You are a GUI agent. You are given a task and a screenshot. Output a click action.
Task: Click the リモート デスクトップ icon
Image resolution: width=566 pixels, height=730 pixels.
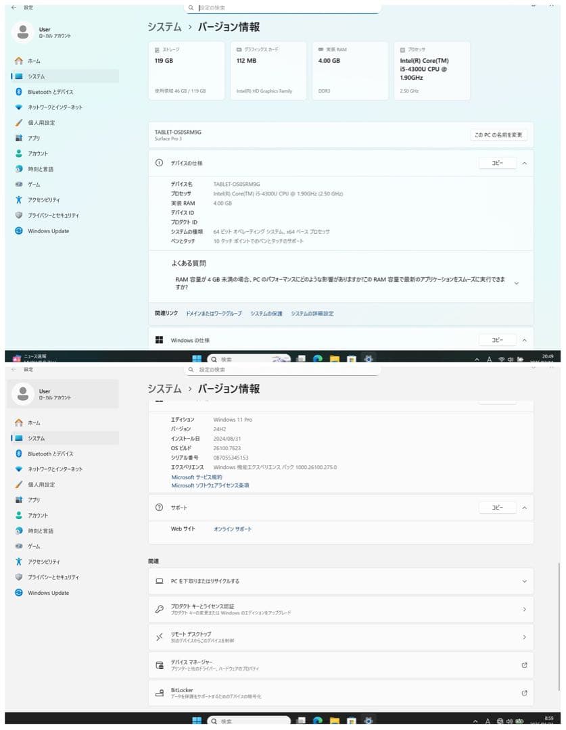[x=160, y=637]
